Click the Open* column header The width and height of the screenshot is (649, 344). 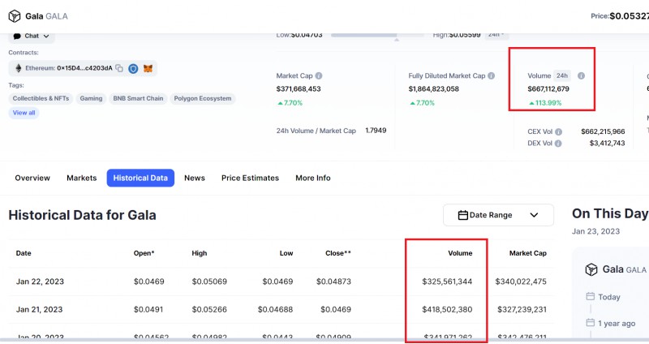144,253
